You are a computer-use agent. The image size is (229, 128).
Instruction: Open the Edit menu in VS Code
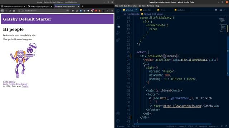click(121, 6)
